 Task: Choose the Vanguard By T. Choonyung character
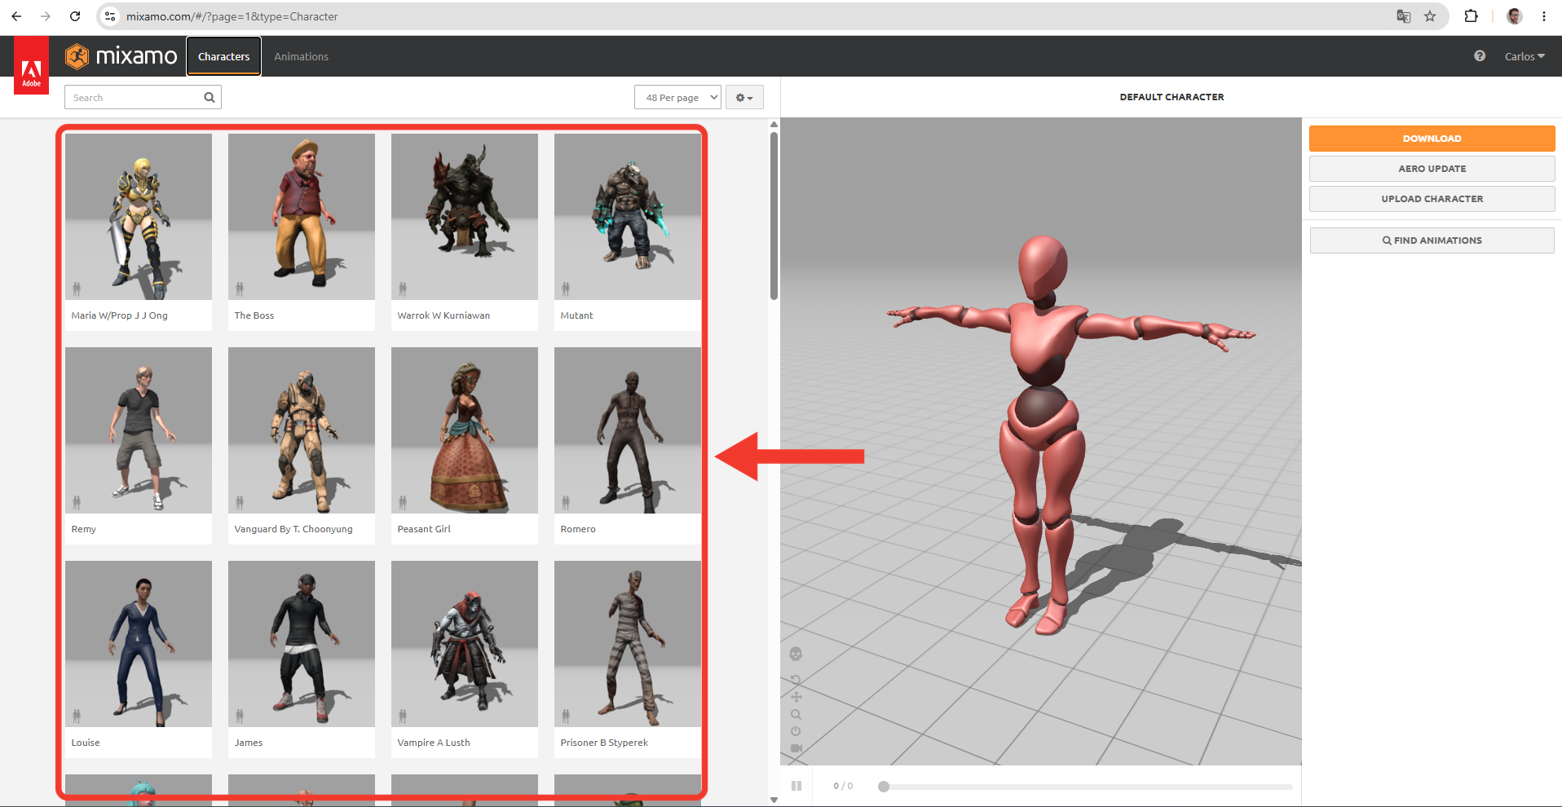(302, 446)
